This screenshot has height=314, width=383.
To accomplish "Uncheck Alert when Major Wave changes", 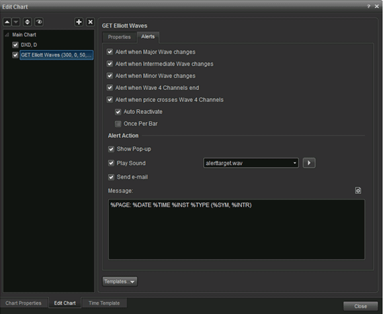I will pos(110,52).
